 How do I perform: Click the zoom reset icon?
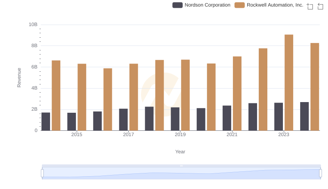pyautogui.click(x=320, y=6)
